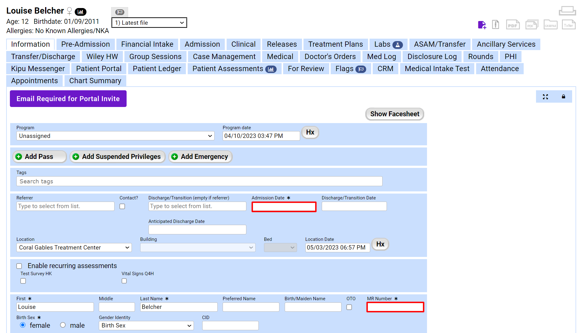The image size is (578, 333).
Task: Switch to the Treatment Plans tab
Action: 335,44
